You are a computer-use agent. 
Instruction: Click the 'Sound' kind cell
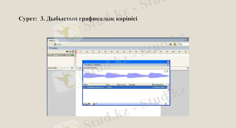(109, 87)
